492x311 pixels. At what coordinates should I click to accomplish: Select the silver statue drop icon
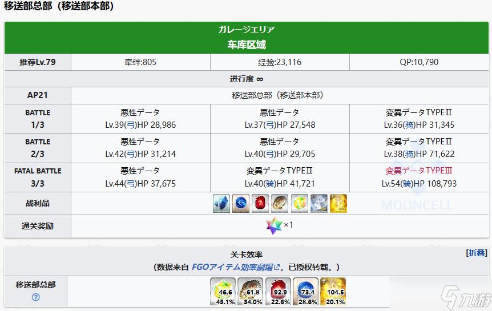pyautogui.click(x=319, y=204)
